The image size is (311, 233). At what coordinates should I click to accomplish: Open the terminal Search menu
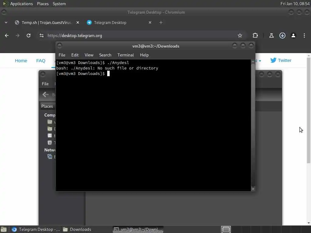105,55
